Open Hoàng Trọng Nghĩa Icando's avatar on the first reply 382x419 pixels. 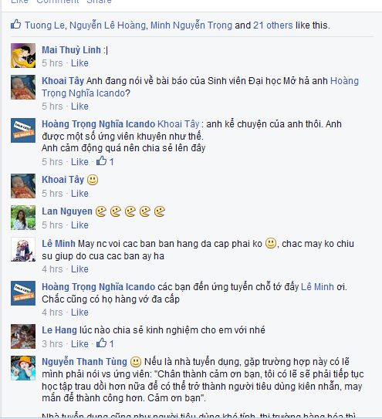tap(23, 130)
